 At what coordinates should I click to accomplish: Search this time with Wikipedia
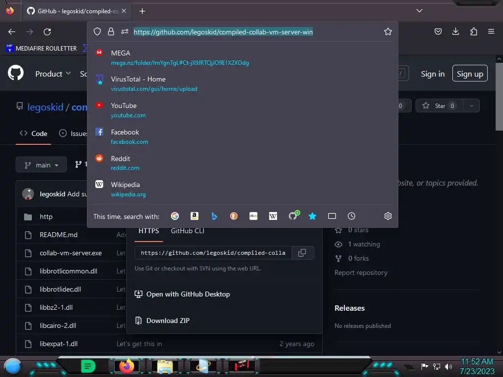273,216
